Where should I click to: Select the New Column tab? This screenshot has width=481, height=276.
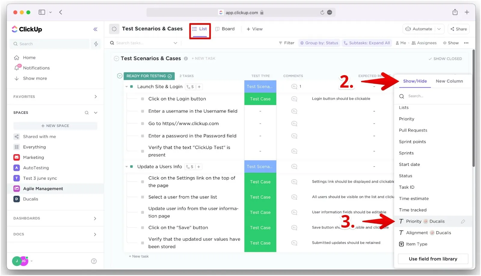pyautogui.click(x=449, y=81)
